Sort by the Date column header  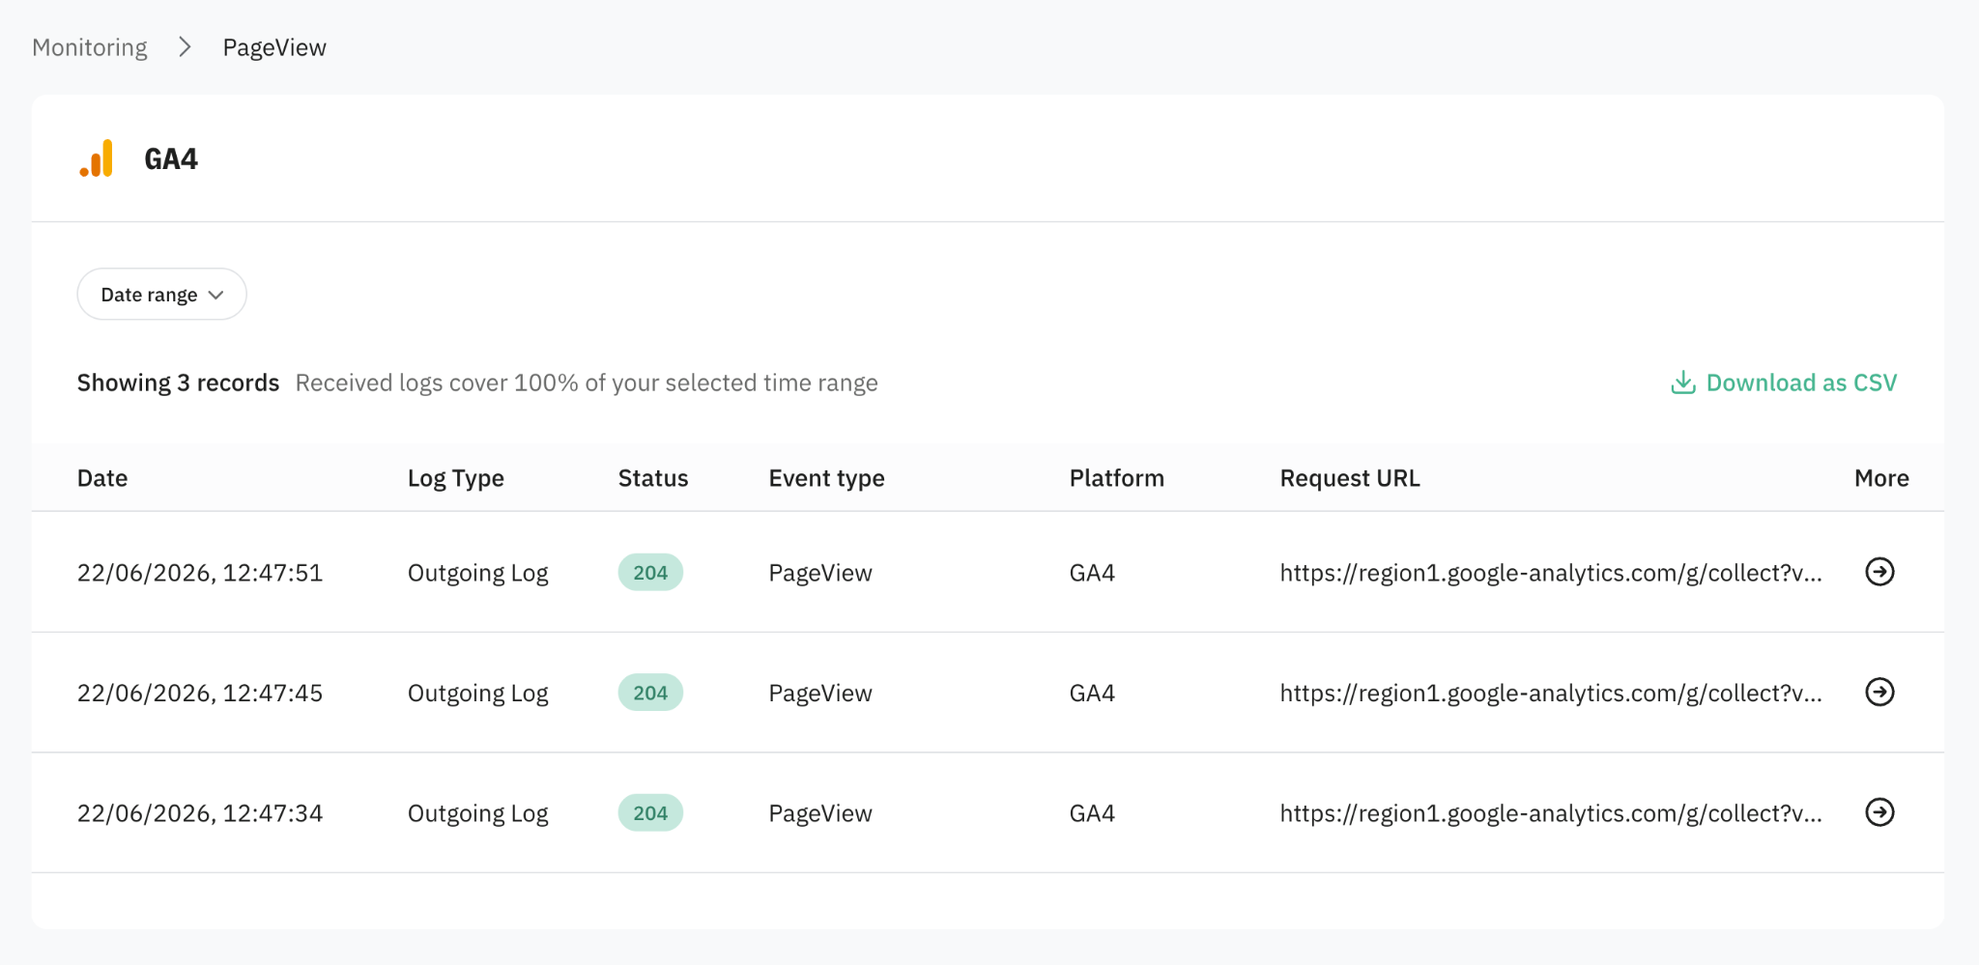(x=102, y=478)
